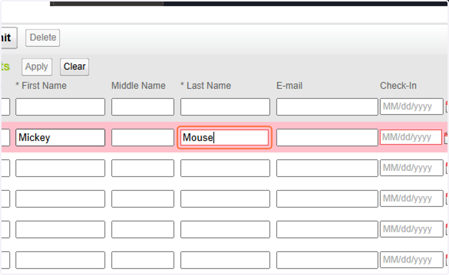
Task: Click the Last Name field containing Mouse
Action: [x=224, y=137]
